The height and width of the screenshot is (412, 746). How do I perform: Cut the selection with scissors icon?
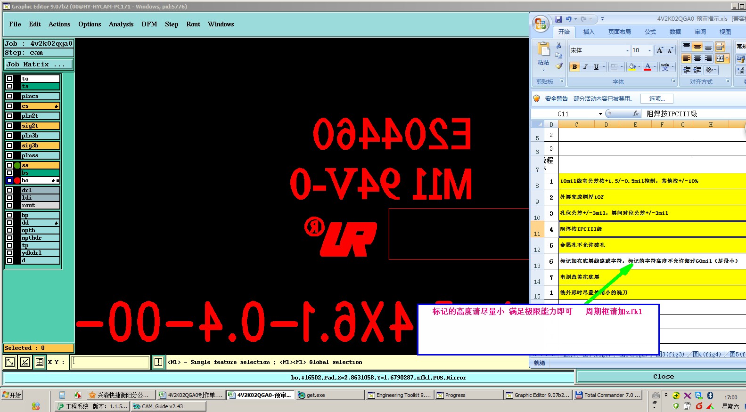coord(559,45)
